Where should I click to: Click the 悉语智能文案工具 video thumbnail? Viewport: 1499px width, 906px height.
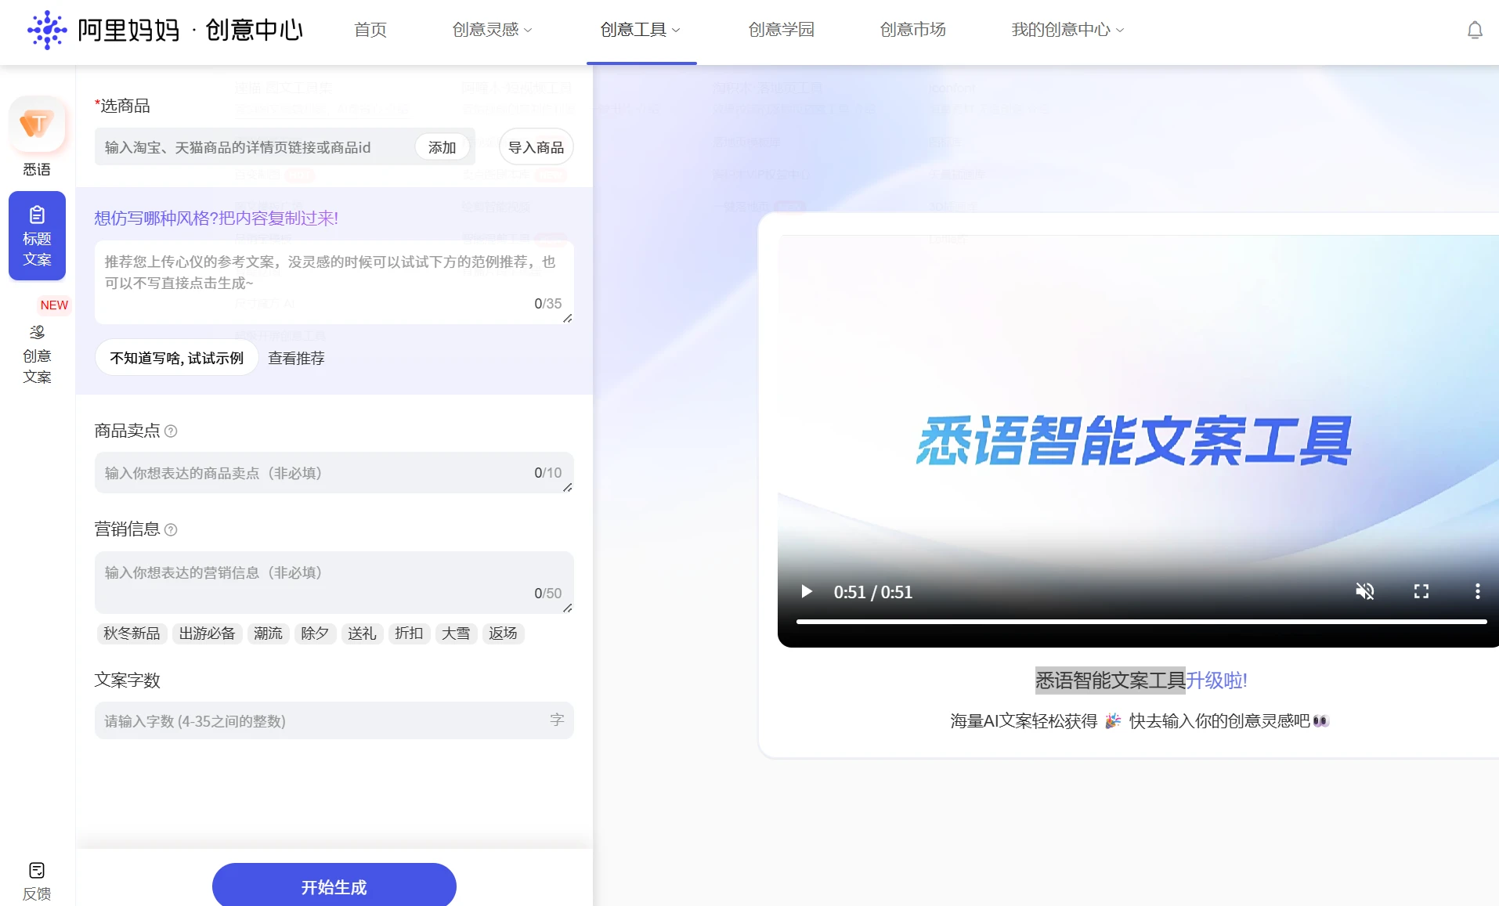1138,441
